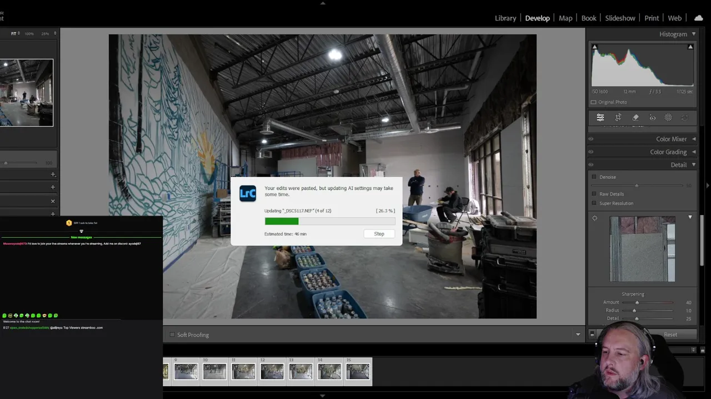Select filmstrip thumbnail 15

[358, 371]
